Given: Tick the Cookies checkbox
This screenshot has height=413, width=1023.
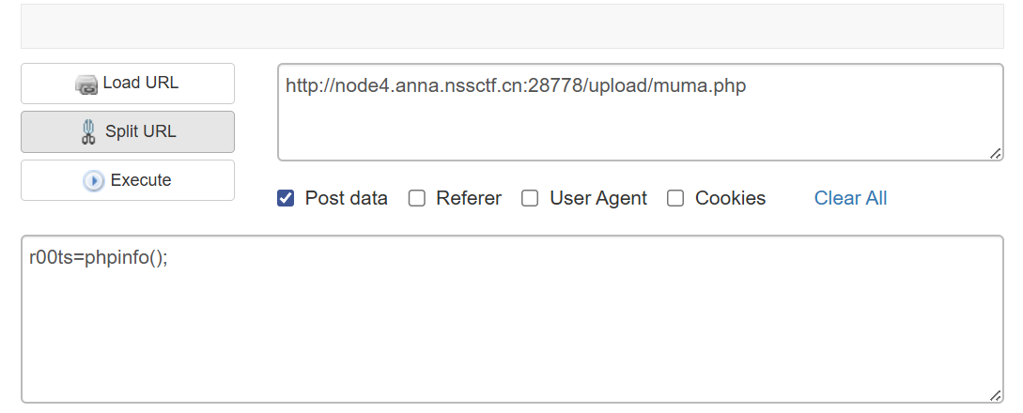Looking at the screenshot, I should click(675, 198).
